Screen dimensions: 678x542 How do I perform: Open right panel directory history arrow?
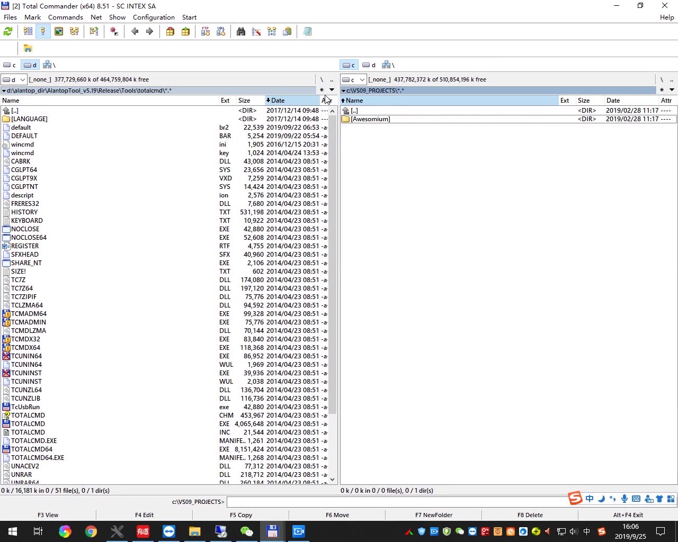point(672,90)
